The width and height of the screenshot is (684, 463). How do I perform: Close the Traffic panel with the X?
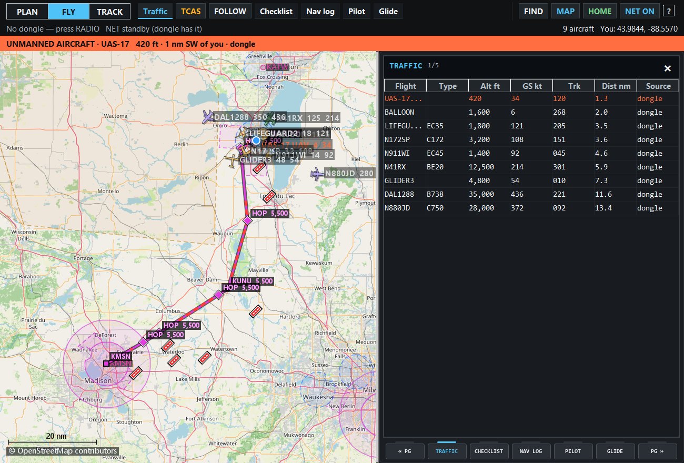tap(667, 68)
